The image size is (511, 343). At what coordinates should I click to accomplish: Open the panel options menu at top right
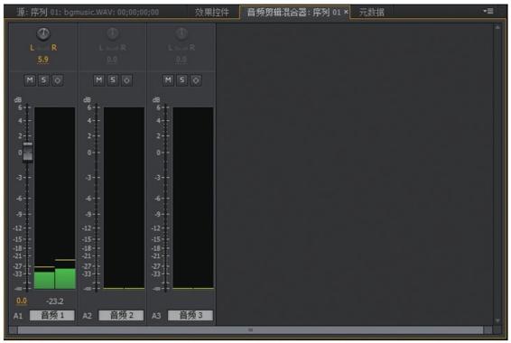click(488, 12)
